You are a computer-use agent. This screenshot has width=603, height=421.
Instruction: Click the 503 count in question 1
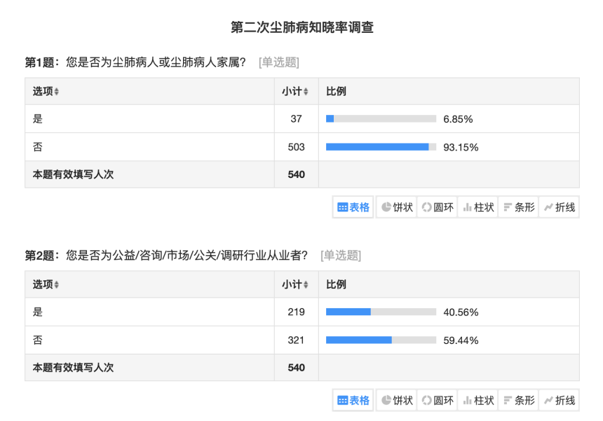[x=296, y=147]
